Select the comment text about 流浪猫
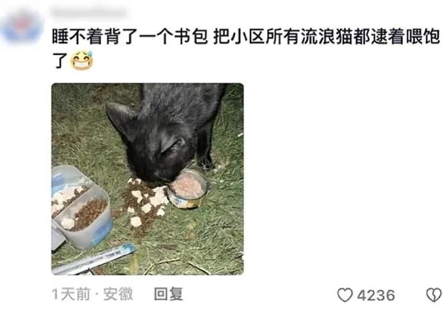Image resolution: width=442 pixels, height=320 pixels. (245, 48)
